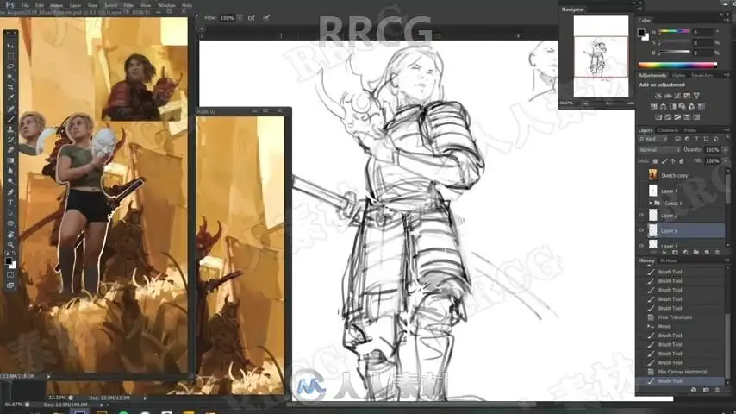The height and width of the screenshot is (414, 736).
Task: Toggle lock all on layer
Action: coord(682,161)
